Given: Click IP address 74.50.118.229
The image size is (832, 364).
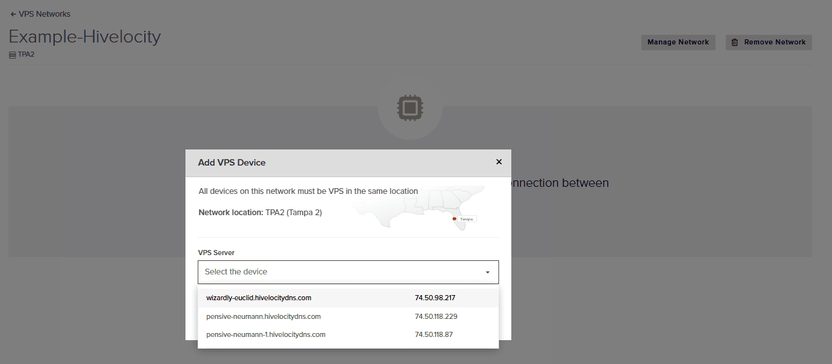Looking at the screenshot, I should click(436, 316).
